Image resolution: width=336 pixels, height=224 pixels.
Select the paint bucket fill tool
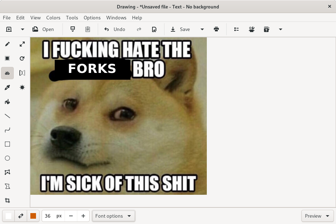pyautogui.click(x=7, y=102)
